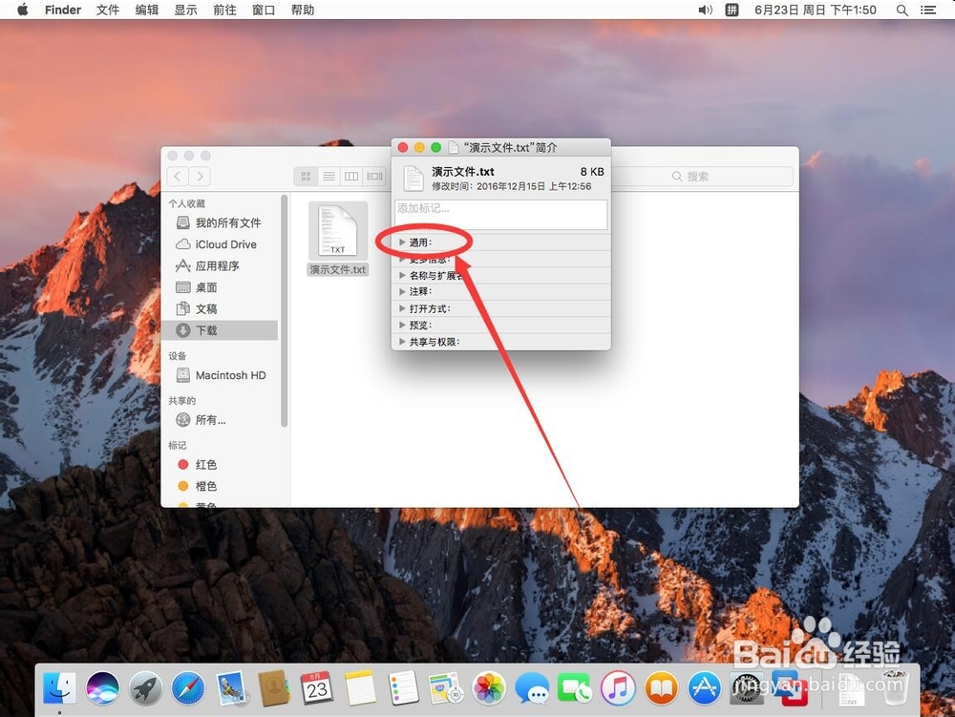Image resolution: width=955 pixels, height=717 pixels.
Task: Open the 前往 menu
Action: point(224,10)
